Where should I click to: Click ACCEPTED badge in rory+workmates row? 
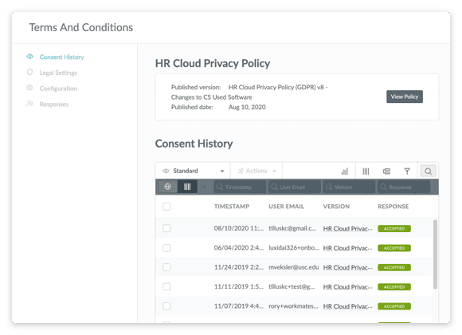(x=394, y=306)
